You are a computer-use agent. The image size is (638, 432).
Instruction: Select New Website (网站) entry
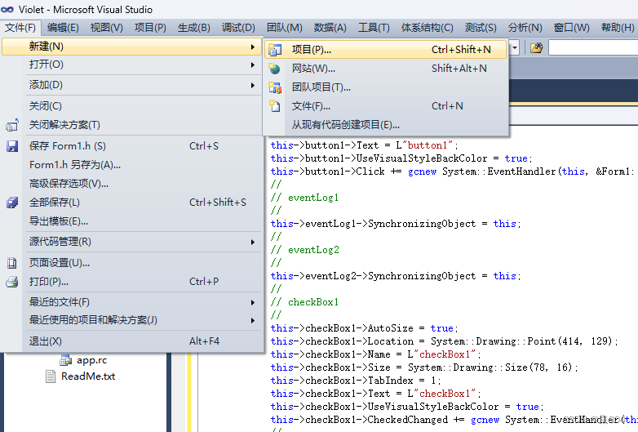coord(385,69)
